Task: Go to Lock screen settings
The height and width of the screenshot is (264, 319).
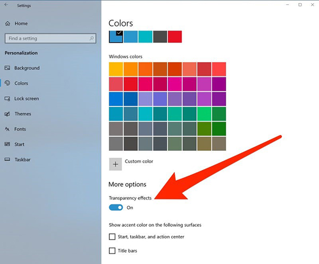Action: pos(27,99)
